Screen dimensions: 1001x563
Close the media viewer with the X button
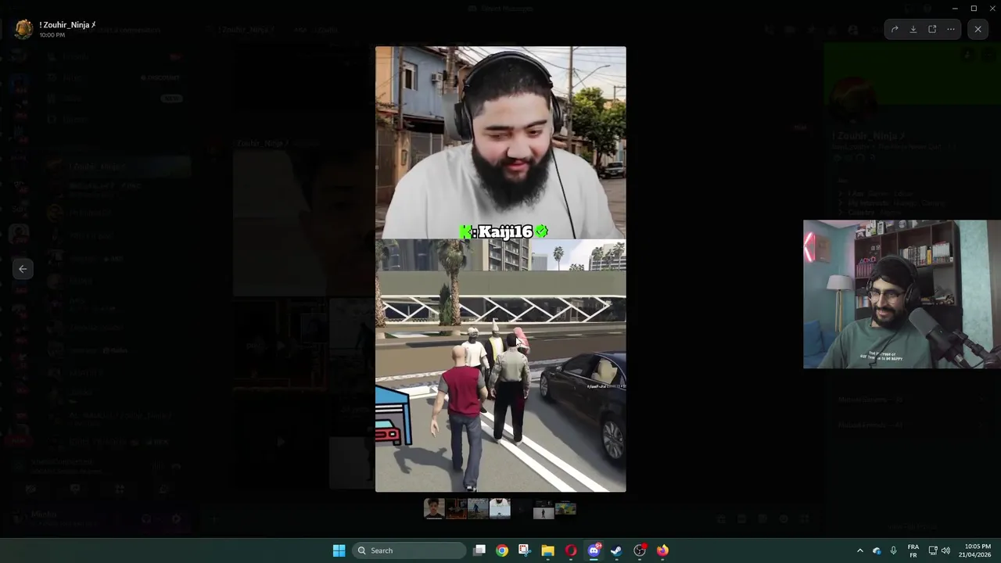pos(978,29)
